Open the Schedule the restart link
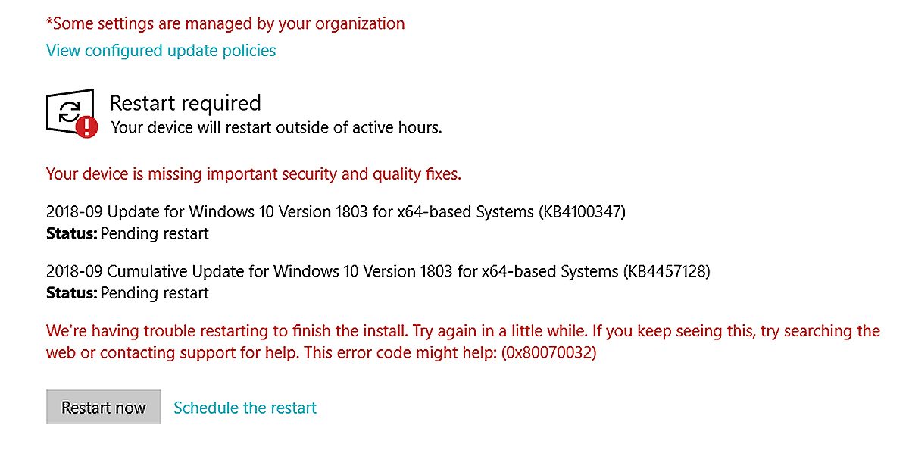Image resolution: width=909 pixels, height=475 pixels. (245, 408)
